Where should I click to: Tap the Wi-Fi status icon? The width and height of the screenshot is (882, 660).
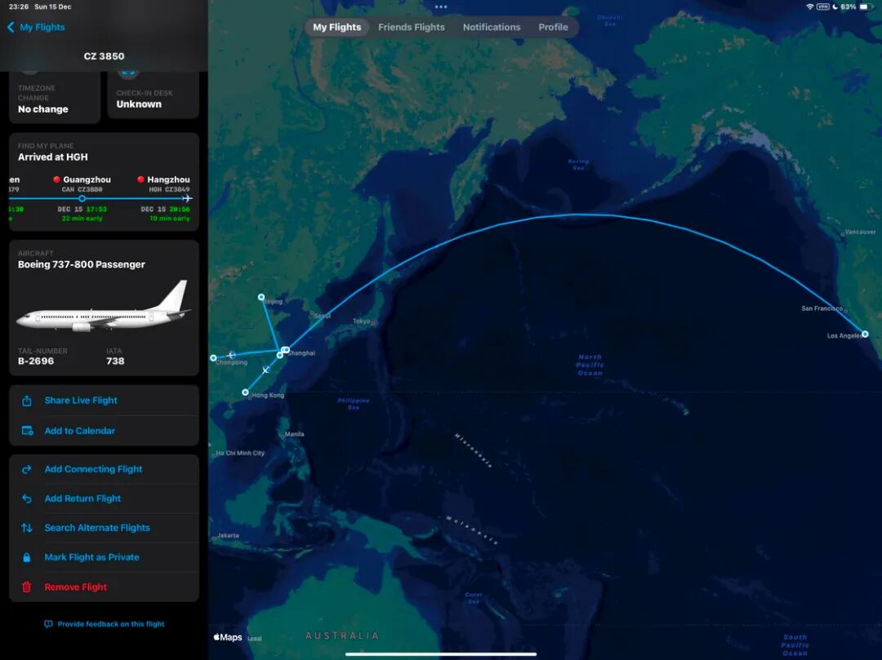(809, 7)
